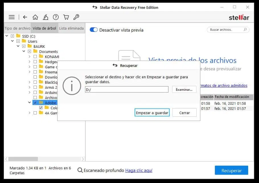This screenshot has height=183, width=259.
Task: Click the SSD (C:) drive folder icon
Action: [18, 36]
